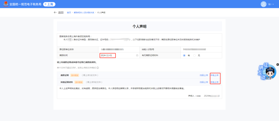Select 无 for 有无离职证明材料
The width and height of the screenshot is (279, 121).
[x=195, y=55]
